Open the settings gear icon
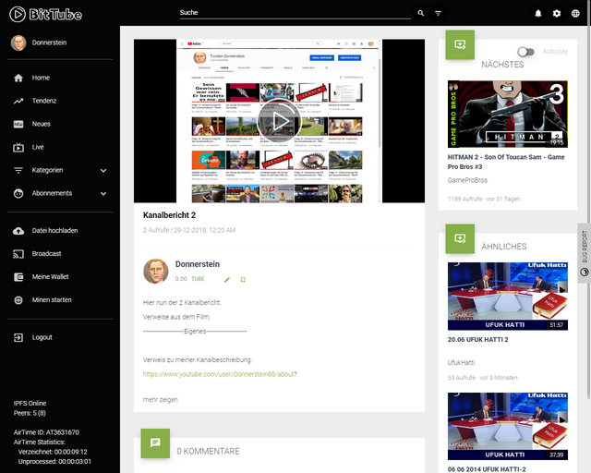This screenshot has height=473, width=591. click(x=557, y=14)
